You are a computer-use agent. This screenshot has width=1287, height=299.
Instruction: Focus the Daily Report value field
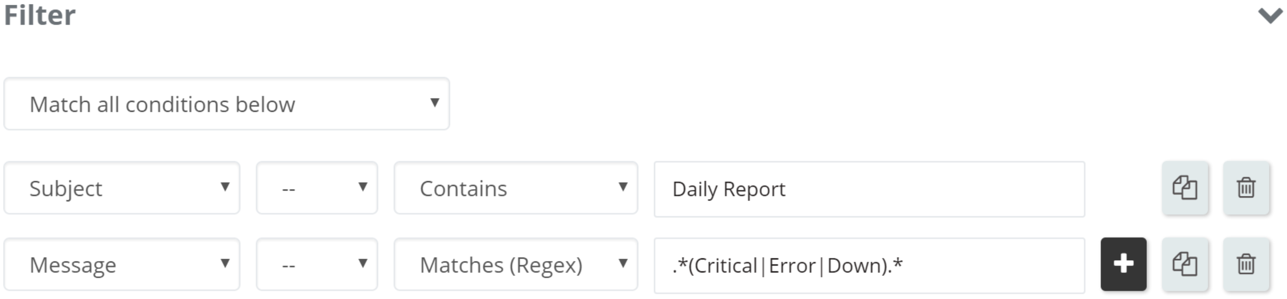pos(869,189)
